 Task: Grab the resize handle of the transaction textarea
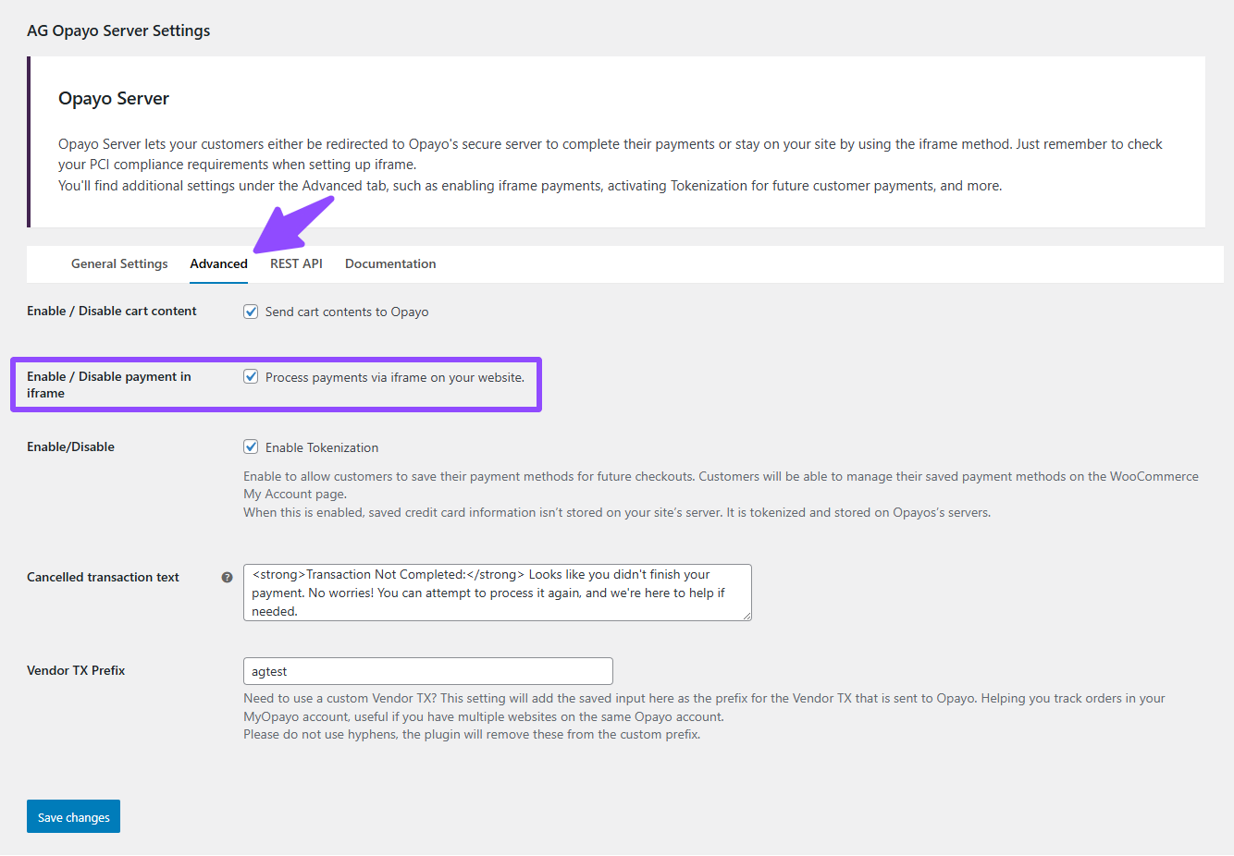click(x=746, y=615)
